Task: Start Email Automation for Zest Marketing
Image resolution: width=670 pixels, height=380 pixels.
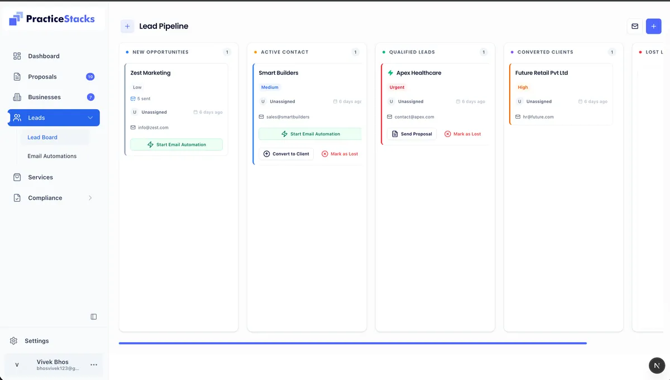Action: (x=176, y=144)
